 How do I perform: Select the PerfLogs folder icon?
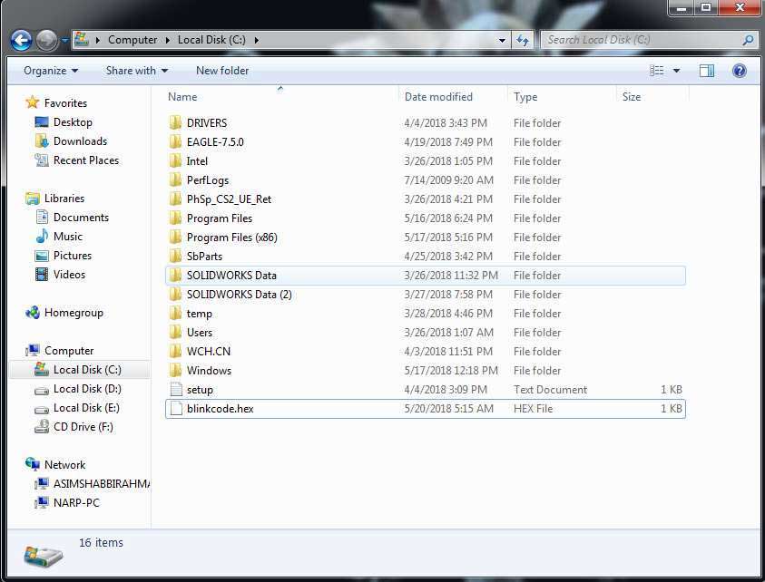coord(176,179)
